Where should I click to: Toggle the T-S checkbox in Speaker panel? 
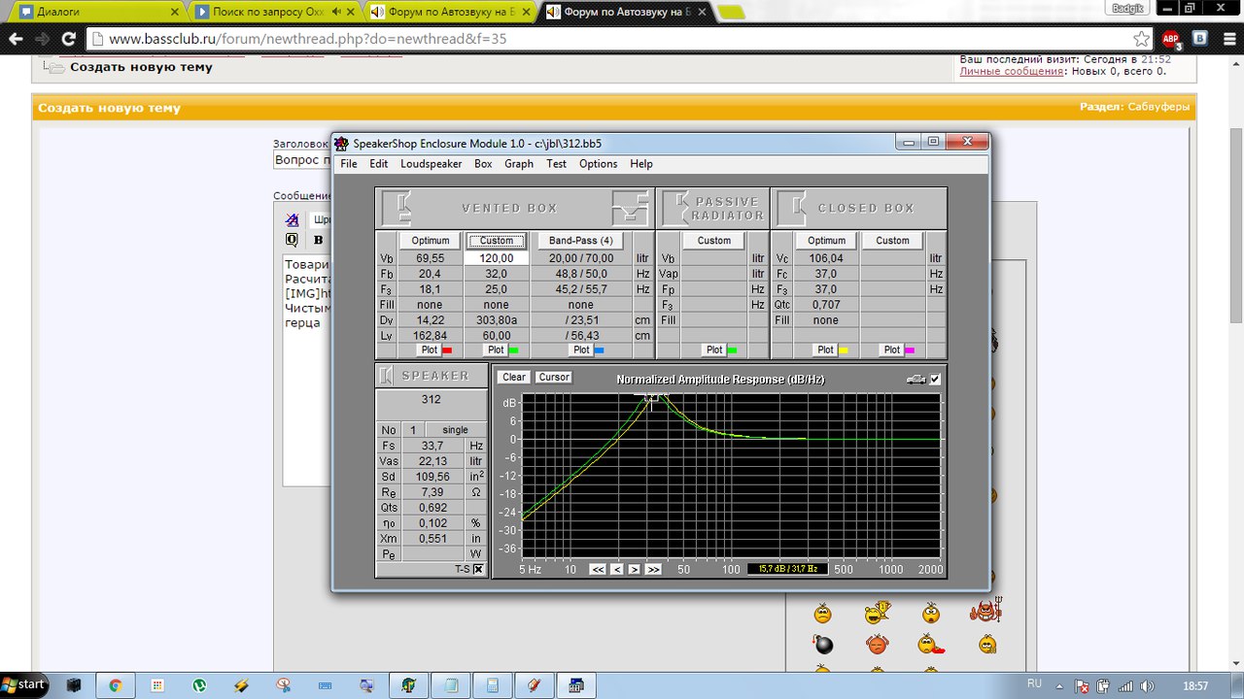[x=478, y=570]
